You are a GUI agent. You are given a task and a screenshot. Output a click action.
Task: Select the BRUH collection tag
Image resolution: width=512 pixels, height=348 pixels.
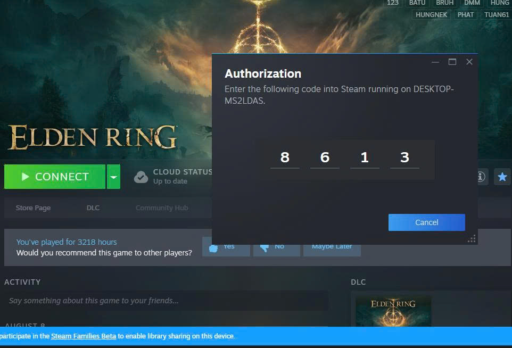[x=445, y=3]
